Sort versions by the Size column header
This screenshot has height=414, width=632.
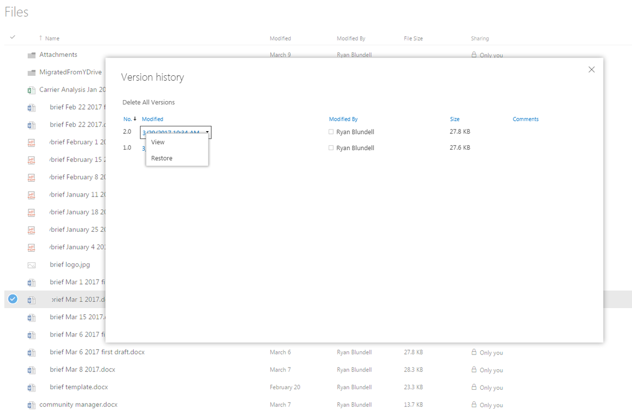pos(455,119)
